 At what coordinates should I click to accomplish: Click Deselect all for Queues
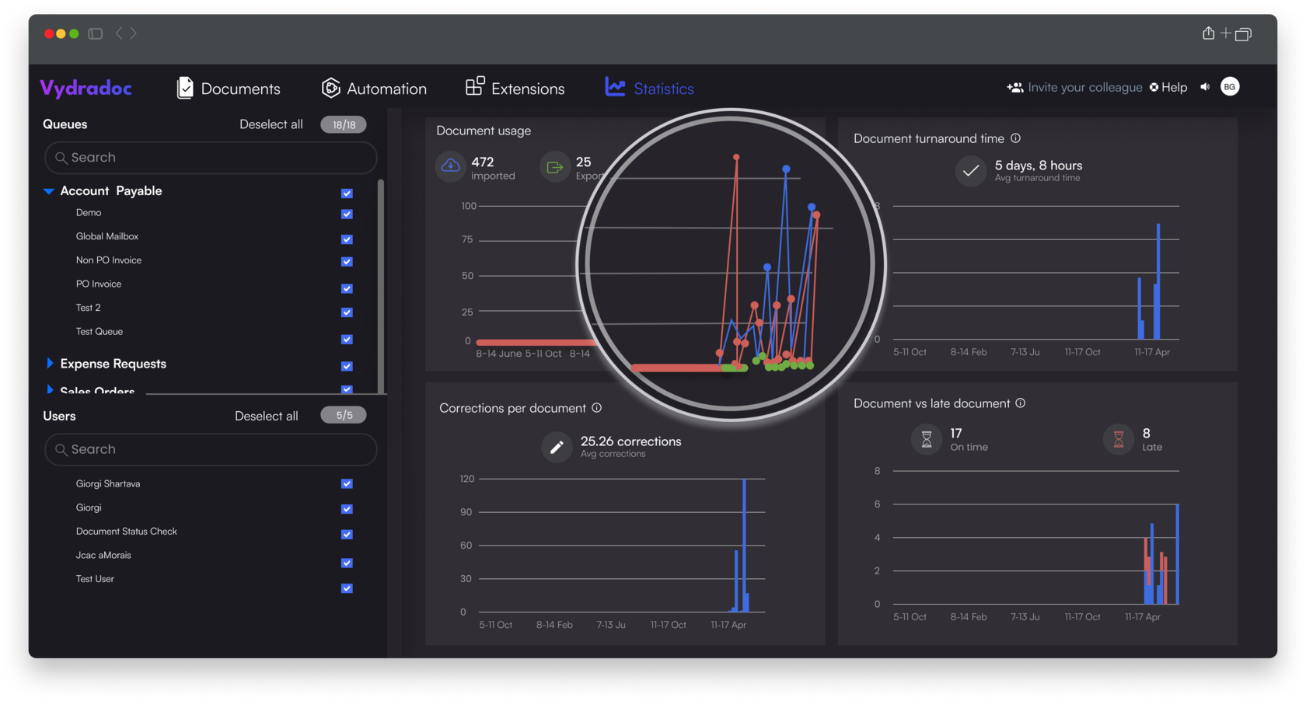click(271, 124)
